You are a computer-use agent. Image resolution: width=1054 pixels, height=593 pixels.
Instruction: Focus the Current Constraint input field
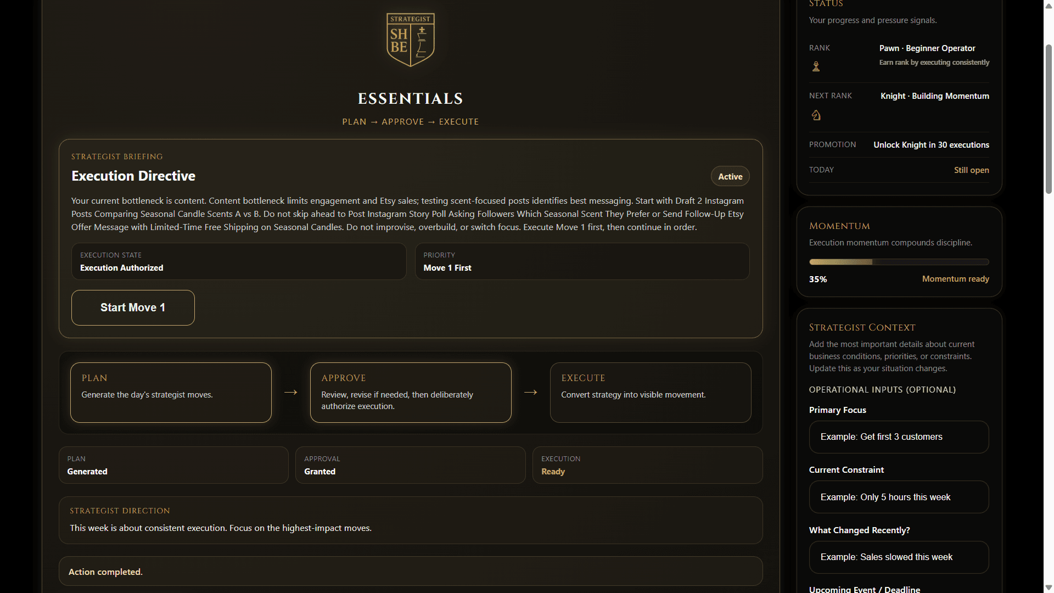899,497
